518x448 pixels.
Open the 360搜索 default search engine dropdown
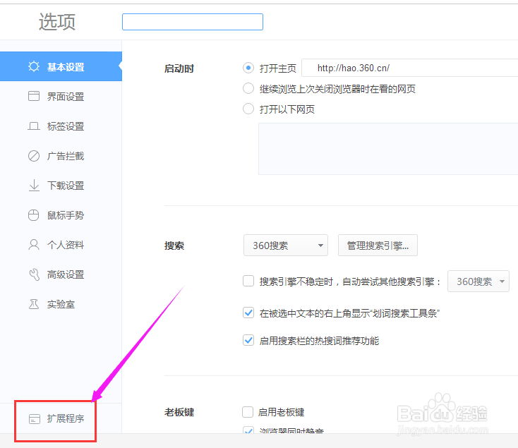coord(286,246)
